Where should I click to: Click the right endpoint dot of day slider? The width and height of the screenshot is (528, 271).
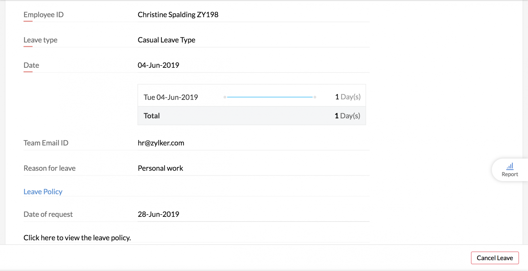click(315, 97)
